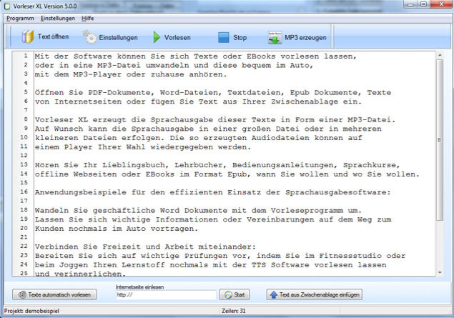
Task: Click the line starting 'Hören Sie Ihr Lieblingsbuch'
Action: pyautogui.click(x=217, y=165)
